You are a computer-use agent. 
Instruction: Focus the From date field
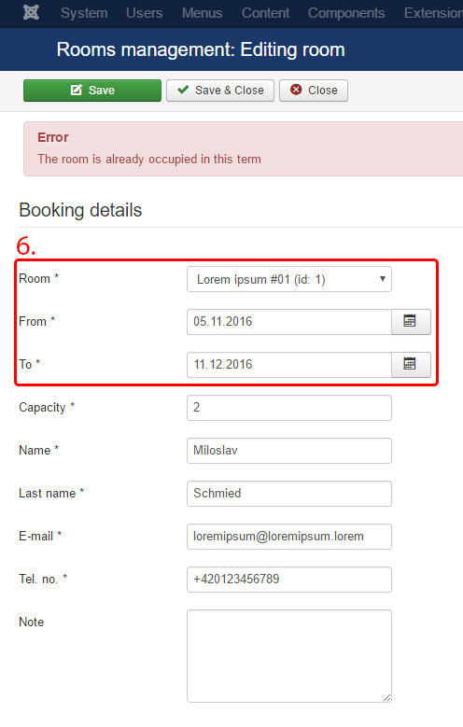(x=289, y=322)
